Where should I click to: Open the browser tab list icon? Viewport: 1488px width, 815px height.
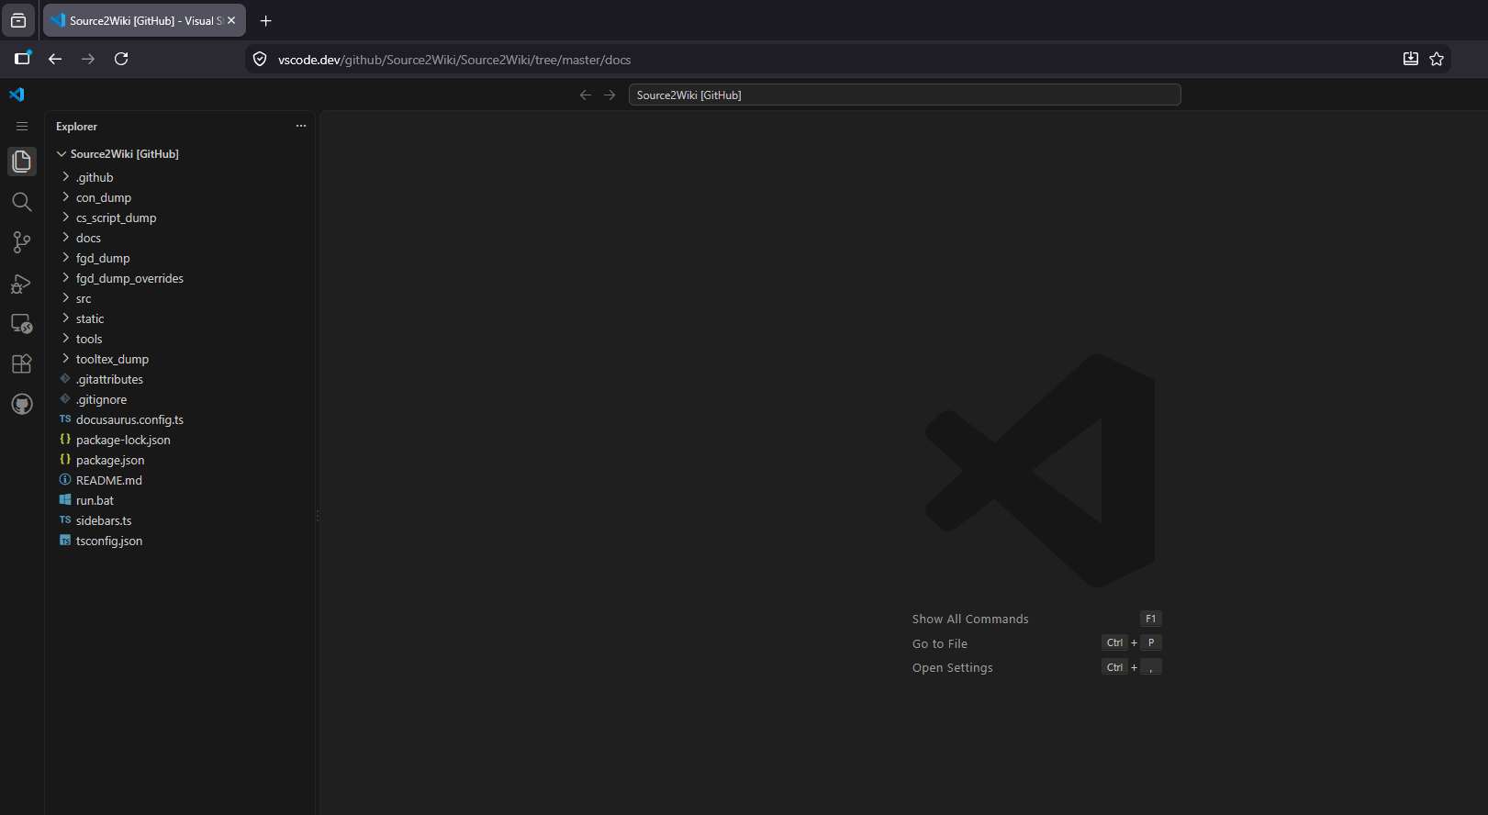[18, 20]
